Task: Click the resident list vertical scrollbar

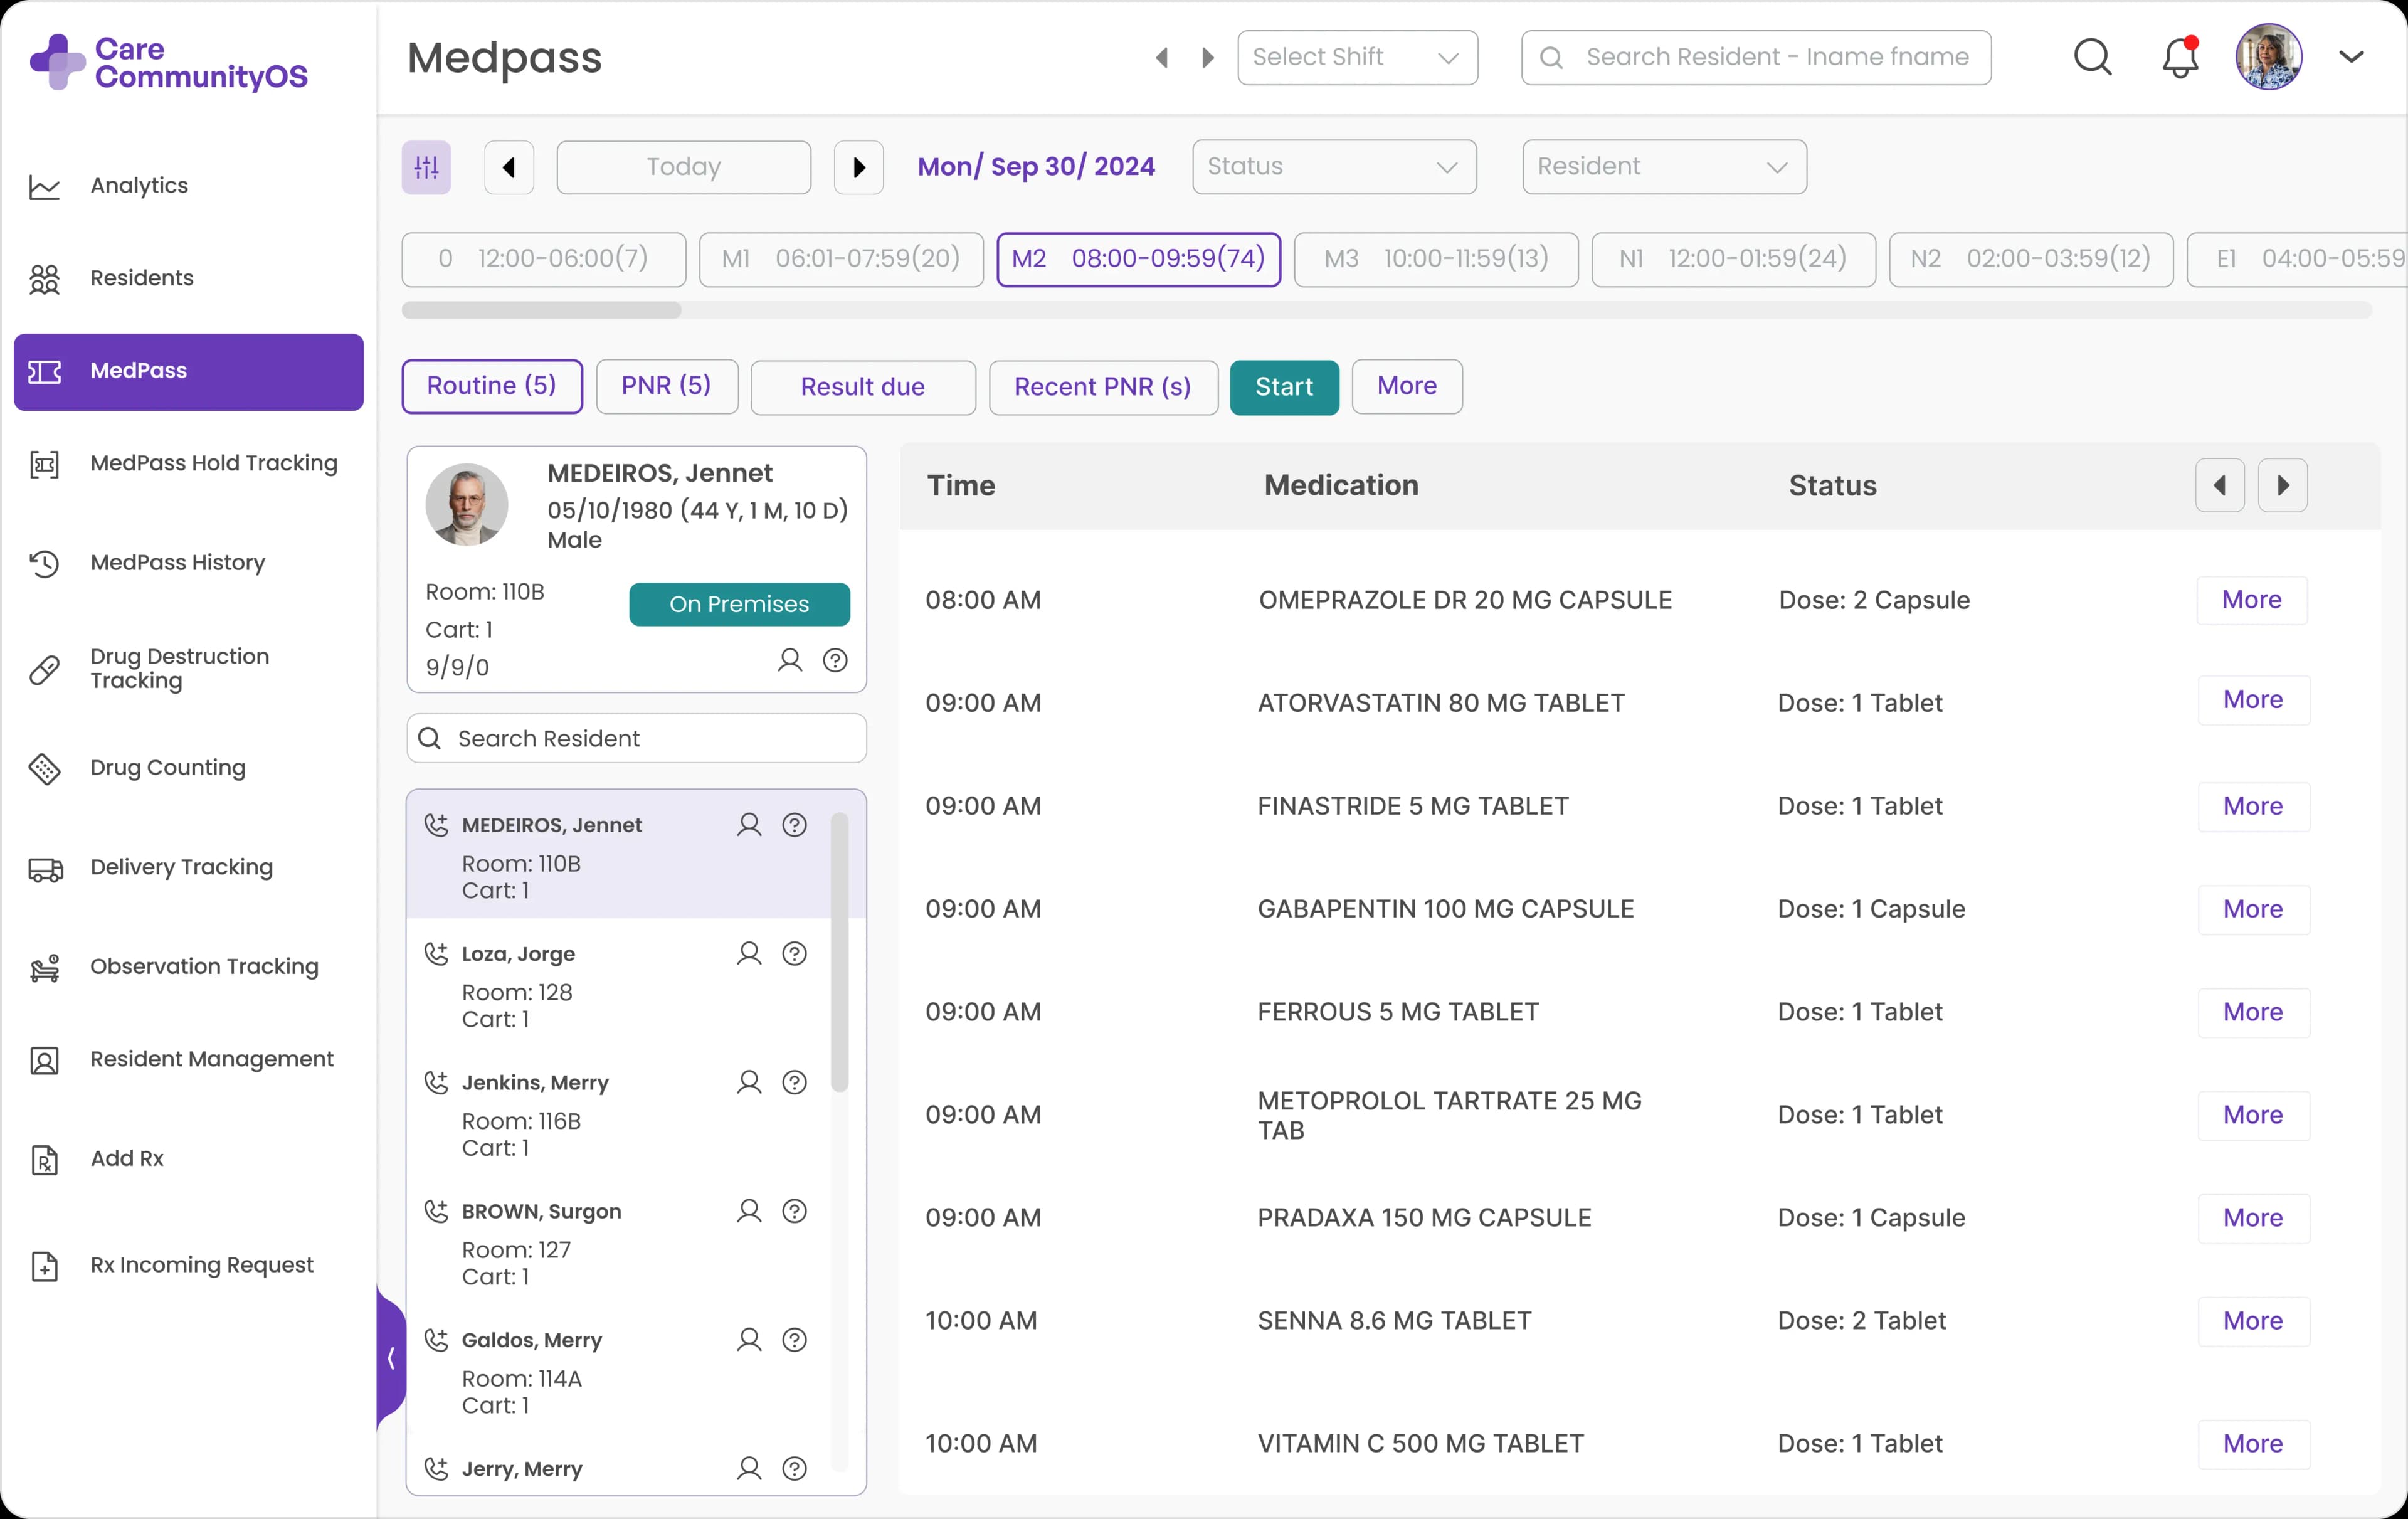Action: (839, 952)
